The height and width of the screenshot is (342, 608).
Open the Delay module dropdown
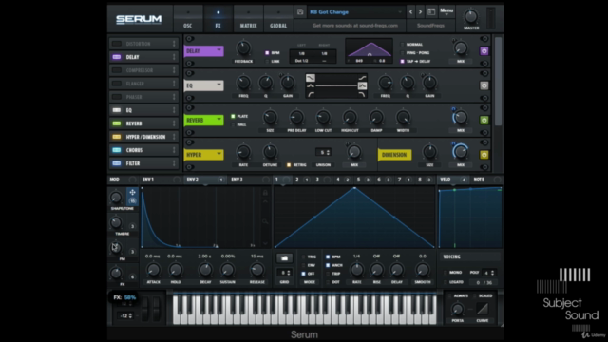click(x=203, y=51)
